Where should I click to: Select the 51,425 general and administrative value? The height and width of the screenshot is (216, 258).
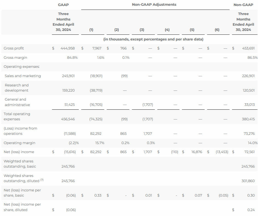pos(69,105)
